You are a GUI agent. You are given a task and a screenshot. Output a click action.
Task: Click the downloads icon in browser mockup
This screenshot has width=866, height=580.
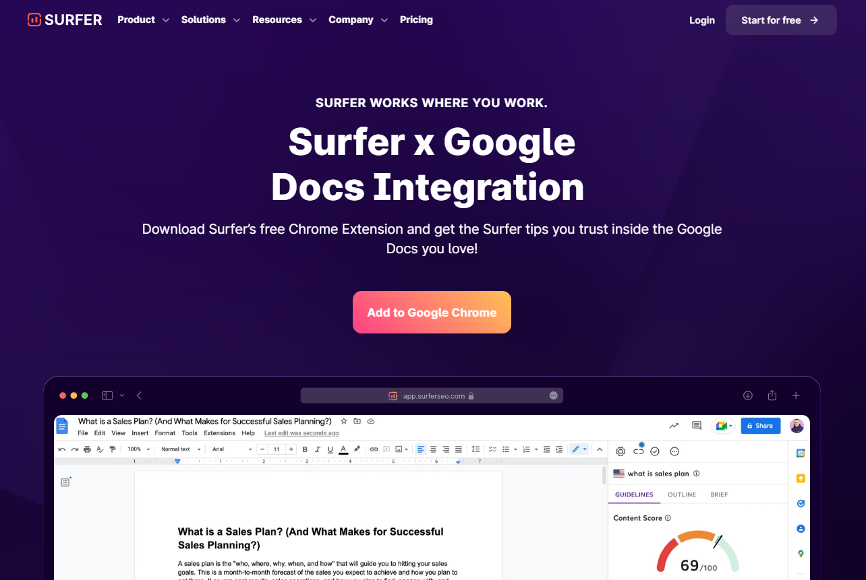click(x=747, y=395)
